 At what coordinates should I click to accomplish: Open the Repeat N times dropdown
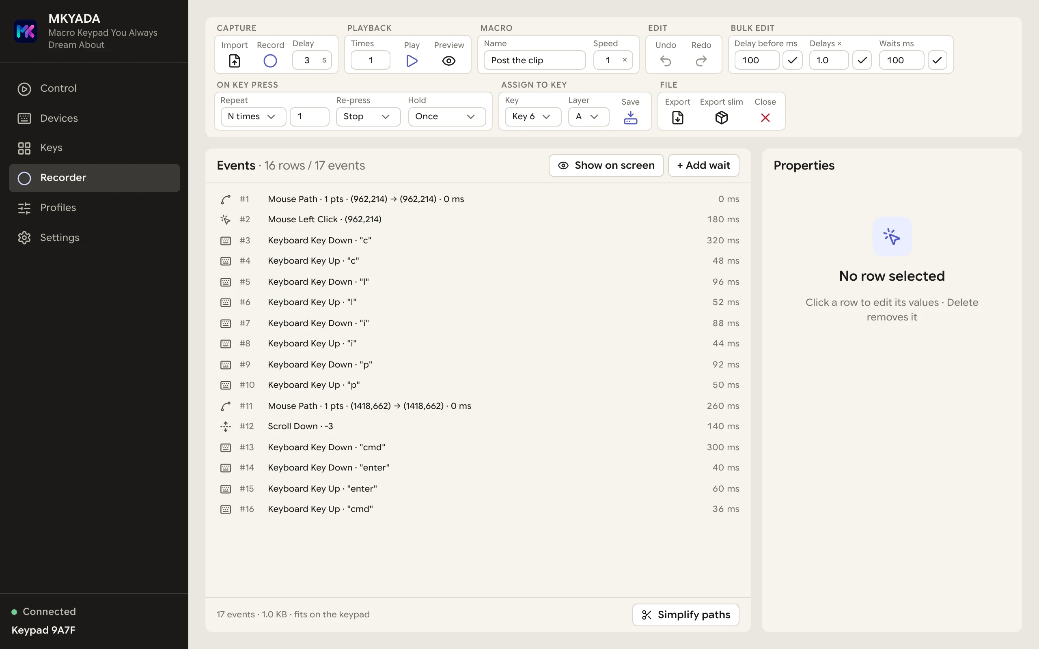pos(253,117)
